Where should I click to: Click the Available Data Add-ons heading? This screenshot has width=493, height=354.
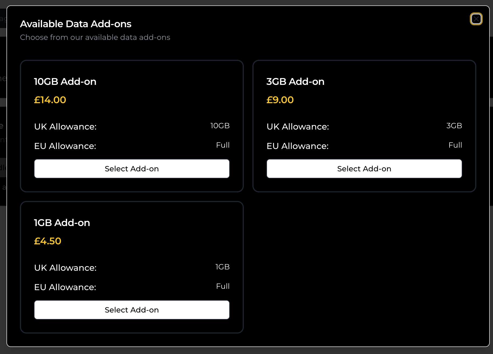pyautogui.click(x=76, y=24)
